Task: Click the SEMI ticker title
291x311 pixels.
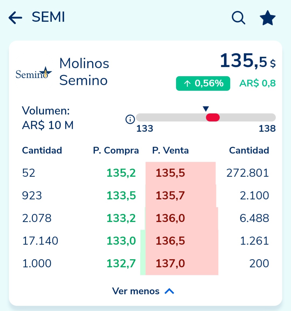Action: click(49, 17)
